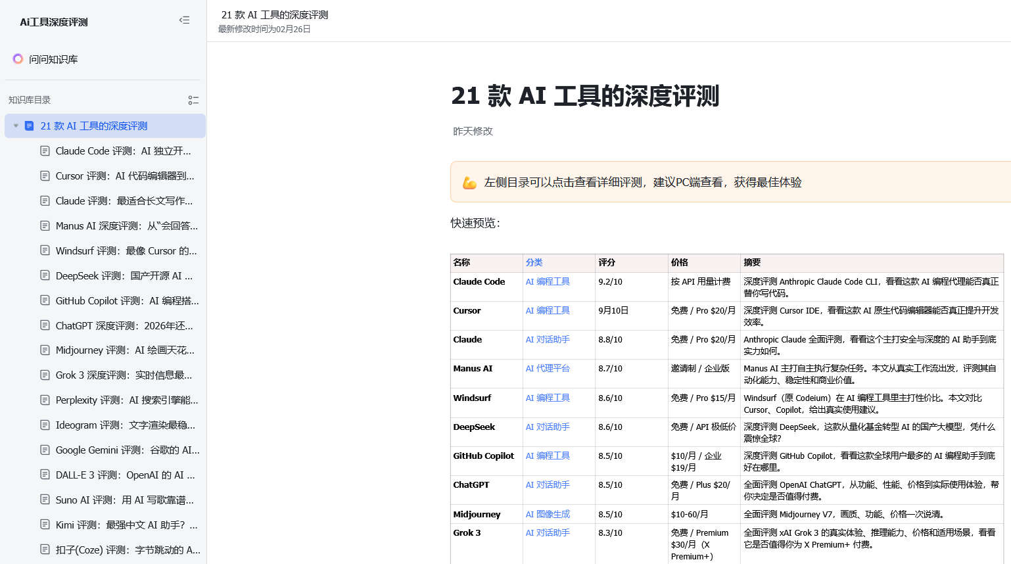Screen dimensions: 1011x564
Task: Click the document icon beside Claude Code 评测
Action: tap(45, 151)
